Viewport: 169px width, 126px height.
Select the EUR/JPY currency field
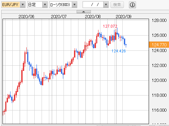point(11,5)
